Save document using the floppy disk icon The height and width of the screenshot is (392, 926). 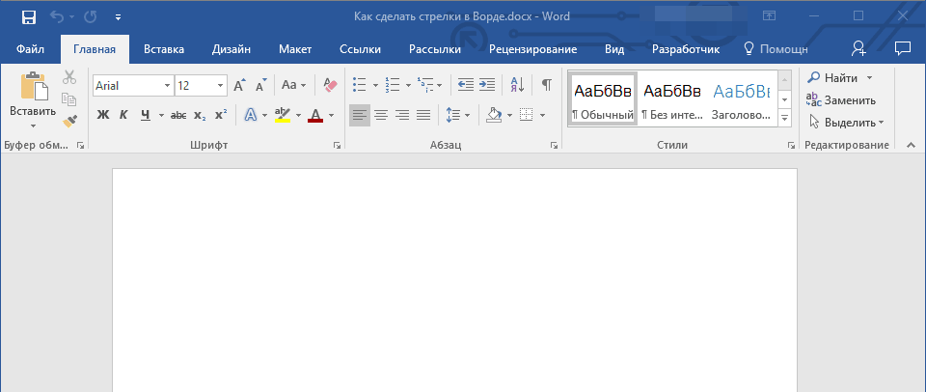pyautogui.click(x=28, y=16)
